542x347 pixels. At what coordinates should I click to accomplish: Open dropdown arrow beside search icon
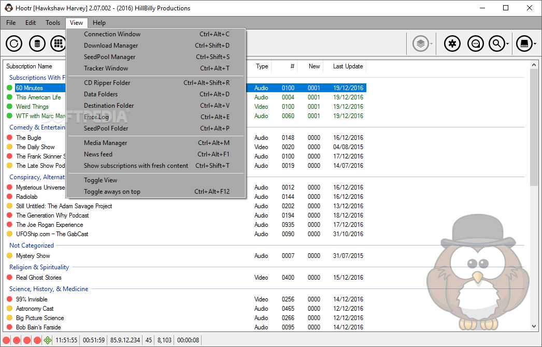coord(507,44)
